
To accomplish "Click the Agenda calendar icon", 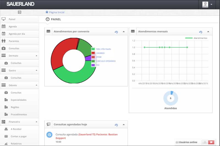I will coord(4,26).
